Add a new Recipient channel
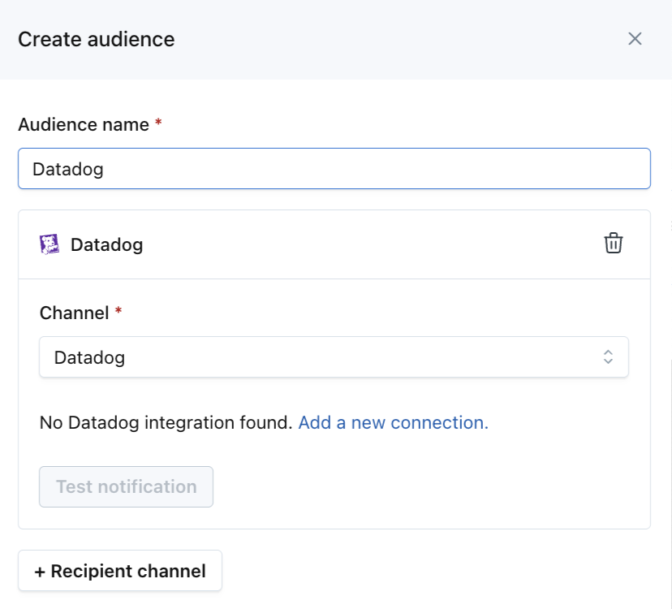 point(120,571)
